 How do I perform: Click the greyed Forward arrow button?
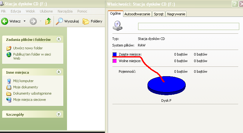33,21
